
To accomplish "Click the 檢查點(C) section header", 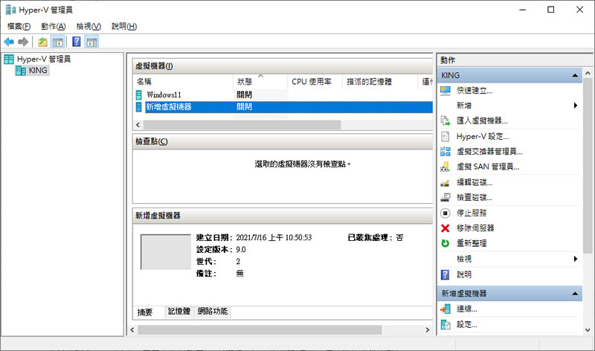I will (283, 141).
